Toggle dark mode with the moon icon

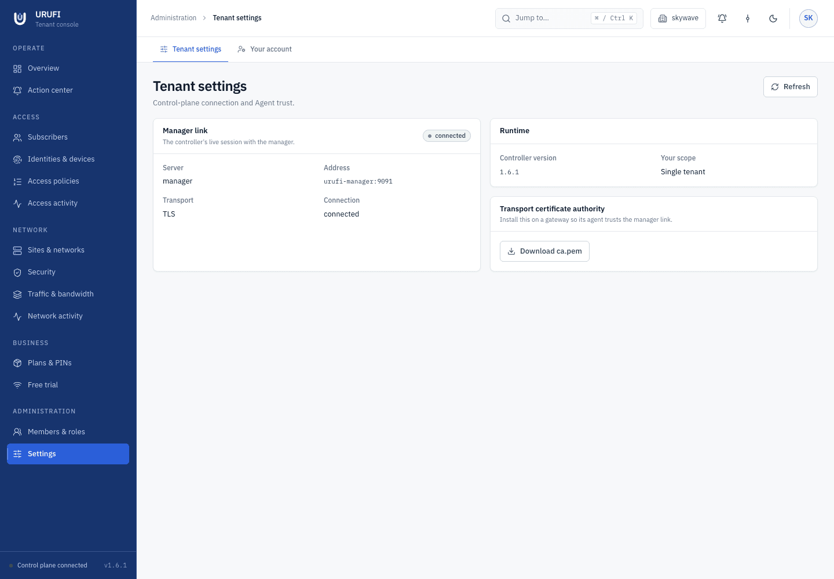(x=773, y=19)
